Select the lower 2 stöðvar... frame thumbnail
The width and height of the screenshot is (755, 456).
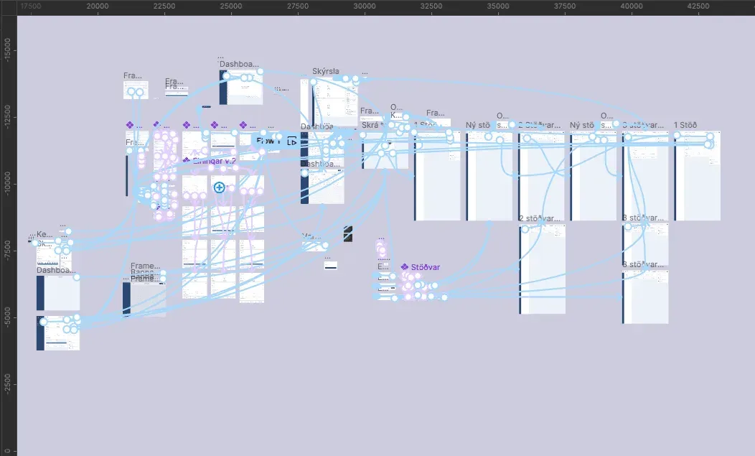542,269
